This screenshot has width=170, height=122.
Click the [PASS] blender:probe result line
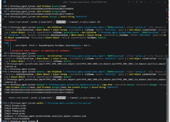pos(15,106)
